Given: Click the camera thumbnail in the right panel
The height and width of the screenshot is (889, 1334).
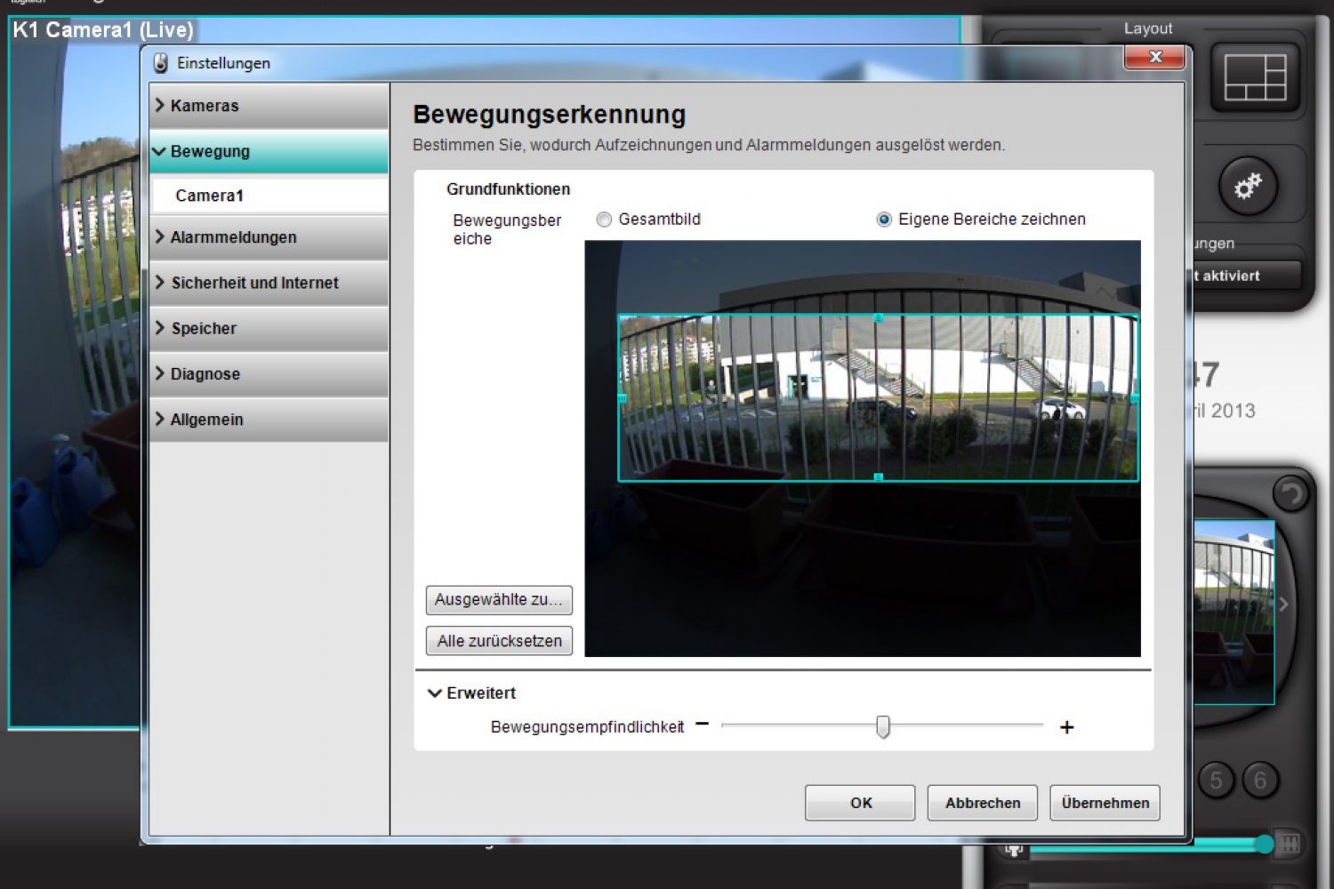Looking at the screenshot, I should [1233, 612].
